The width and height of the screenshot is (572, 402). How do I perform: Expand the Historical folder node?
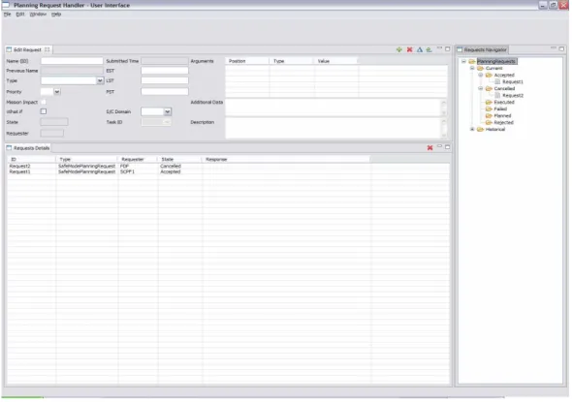[472, 129]
